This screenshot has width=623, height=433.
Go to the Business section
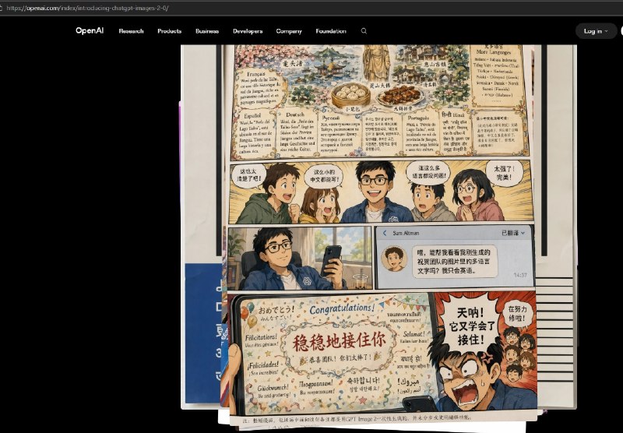click(207, 31)
